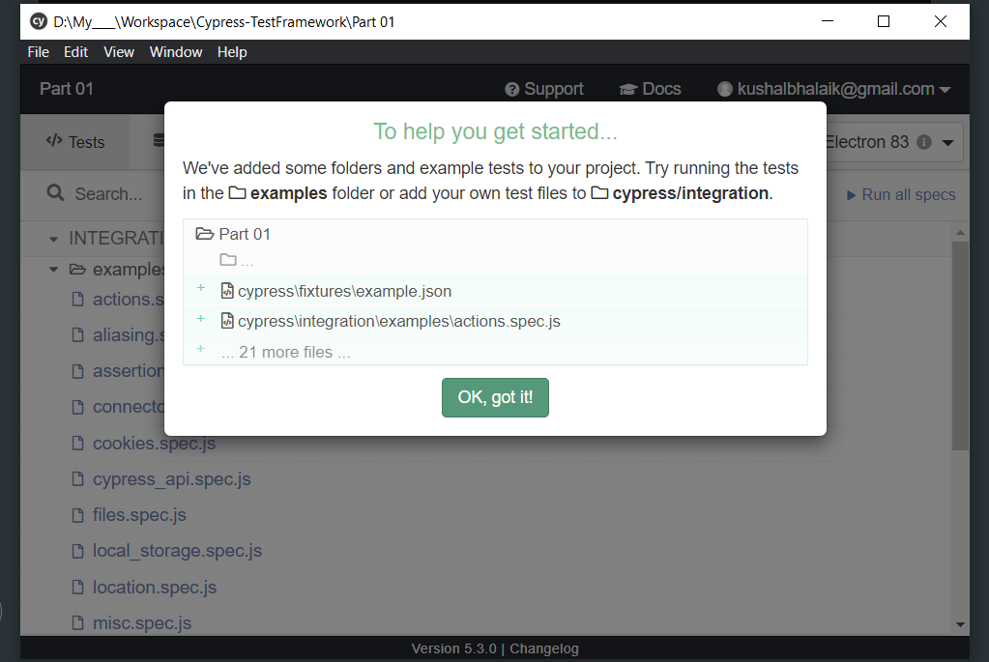Open the account email dropdown
The height and width of the screenshot is (662, 989).
click(834, 89)
